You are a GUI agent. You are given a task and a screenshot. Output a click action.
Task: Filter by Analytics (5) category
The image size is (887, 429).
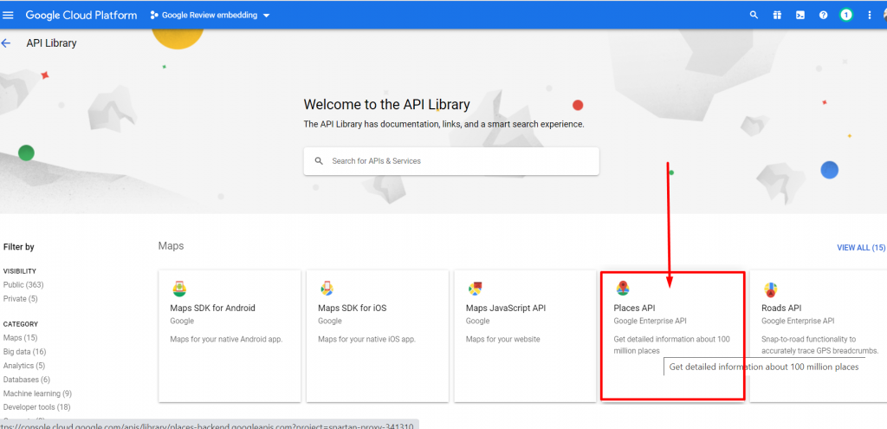(x=23, y=366)
